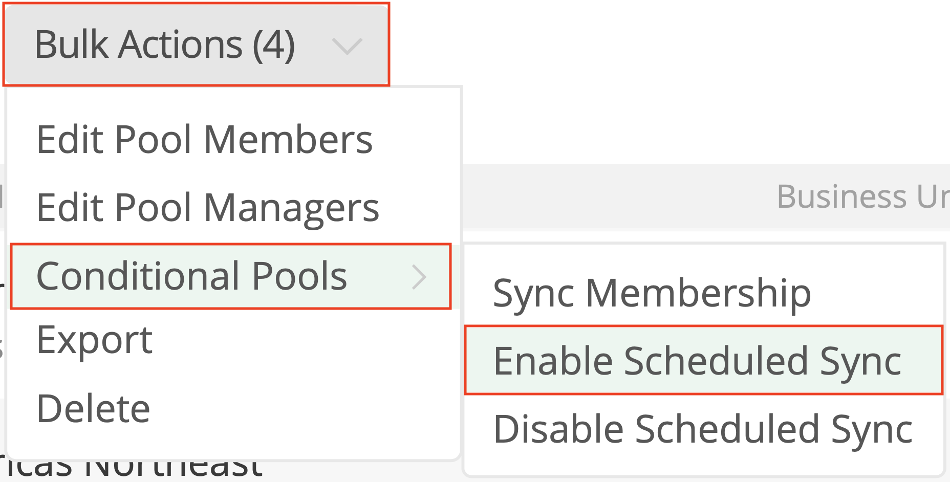Turn on scheduled sync for selected pools
This screenshot has height=482, width=950.
tap(697, 361)
